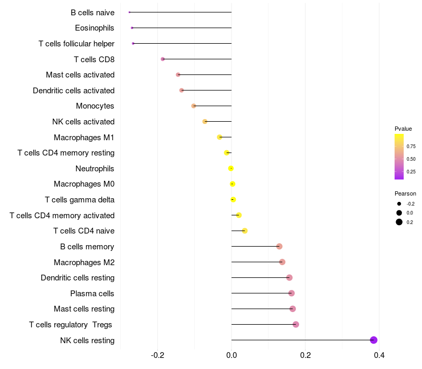Select the T cells regulatory Tregs dot
The height and width of the screenshot is (369, 422).
(x=296, y=324)
